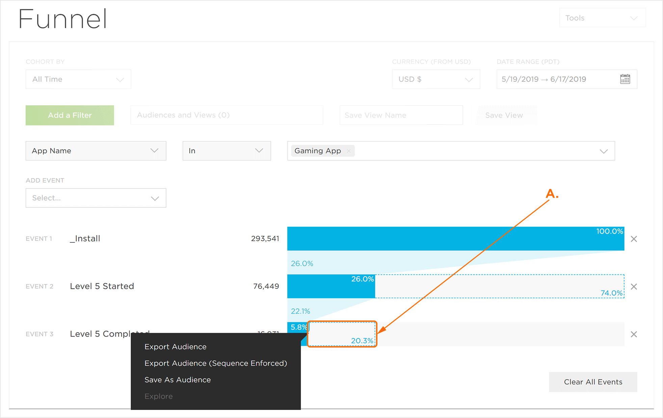The width and height of the screenshot is (663, 418).
Task: Click Clear All Events button
Action: pyautogui.click(x=593, y=382)
